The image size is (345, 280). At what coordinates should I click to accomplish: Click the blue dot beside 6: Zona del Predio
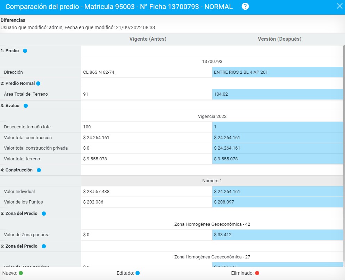pyautogui.click(x=44, y=246)
